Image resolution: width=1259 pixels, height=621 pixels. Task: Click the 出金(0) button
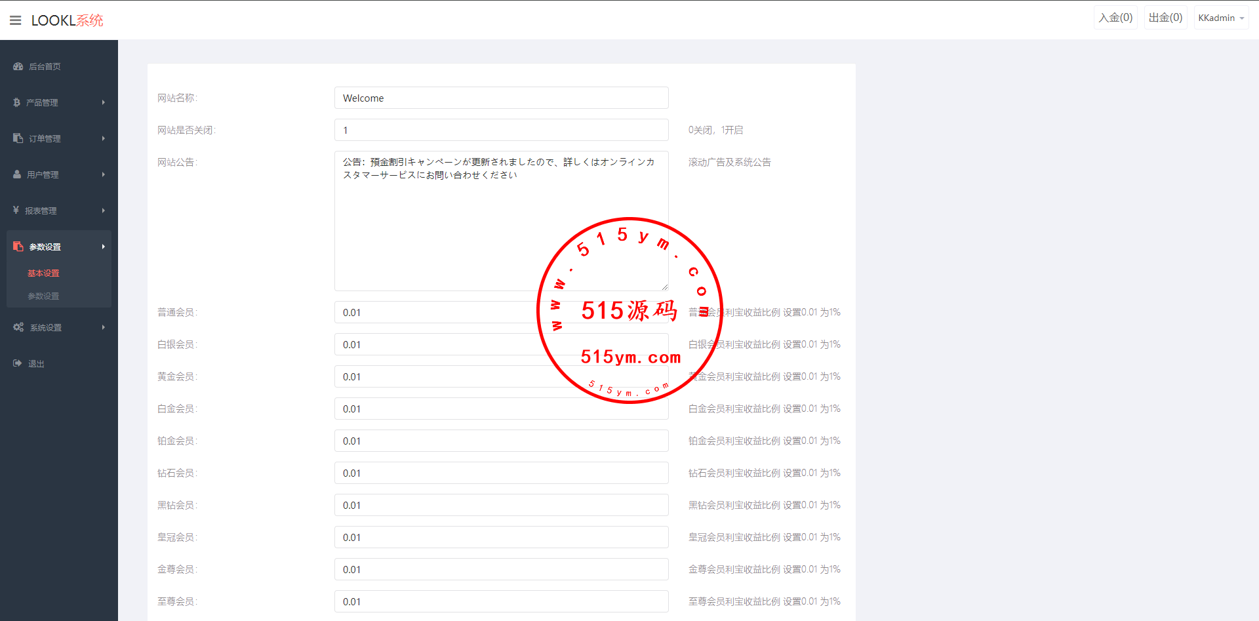tap(1165, 18)
